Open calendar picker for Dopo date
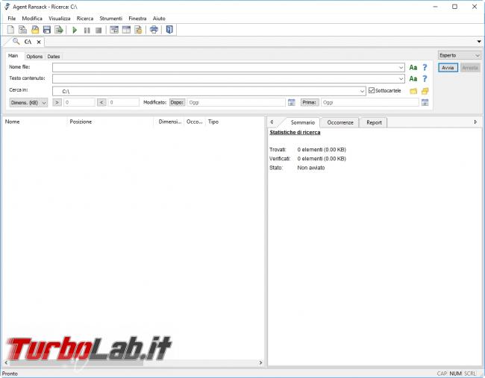The width and height of the screenshot is (485, 378). click(291, 102)
